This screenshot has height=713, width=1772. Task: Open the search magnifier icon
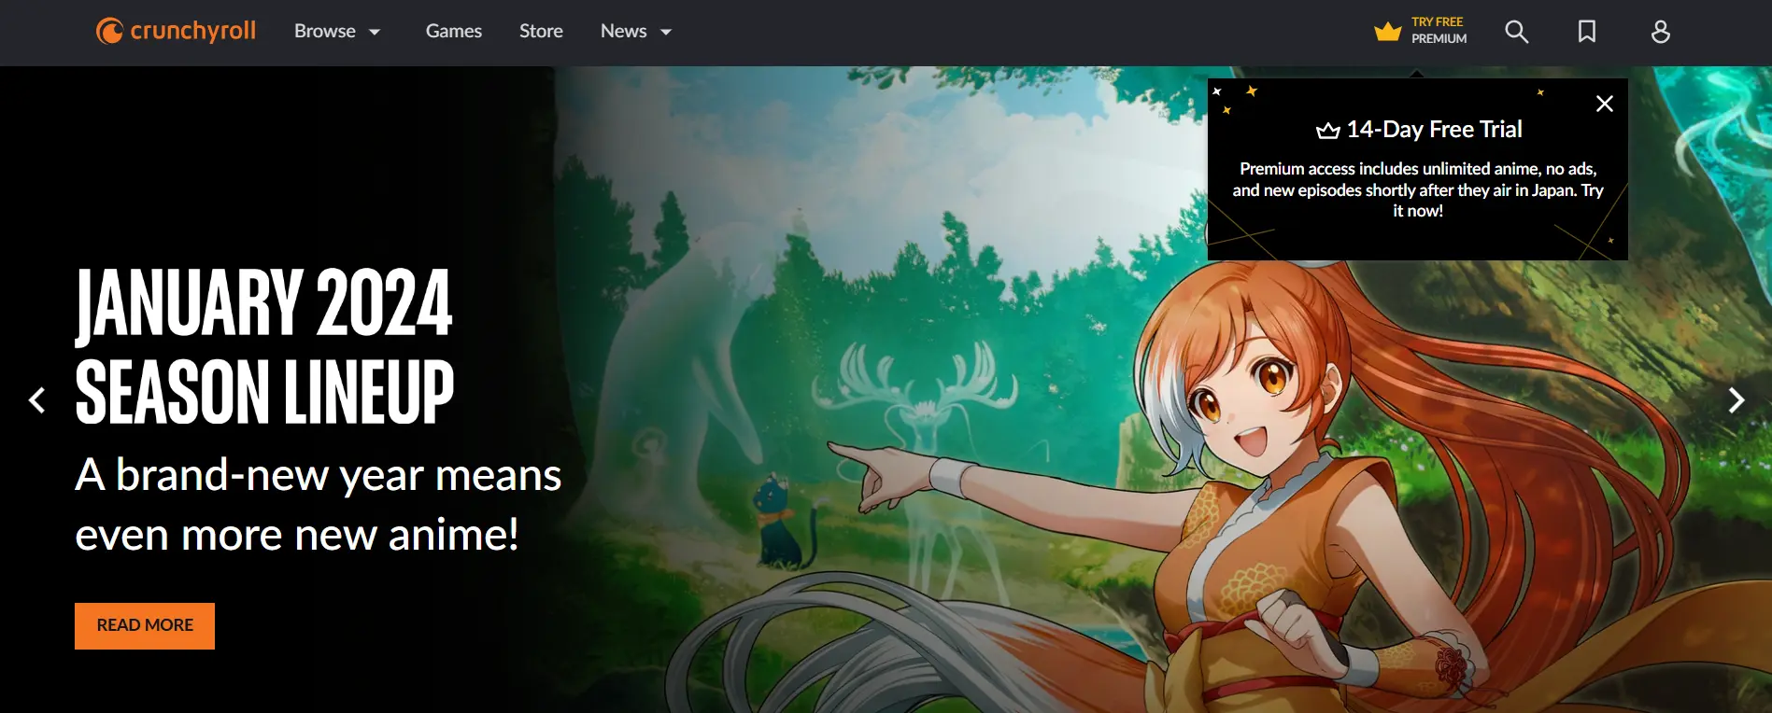tap(1516, 32)
